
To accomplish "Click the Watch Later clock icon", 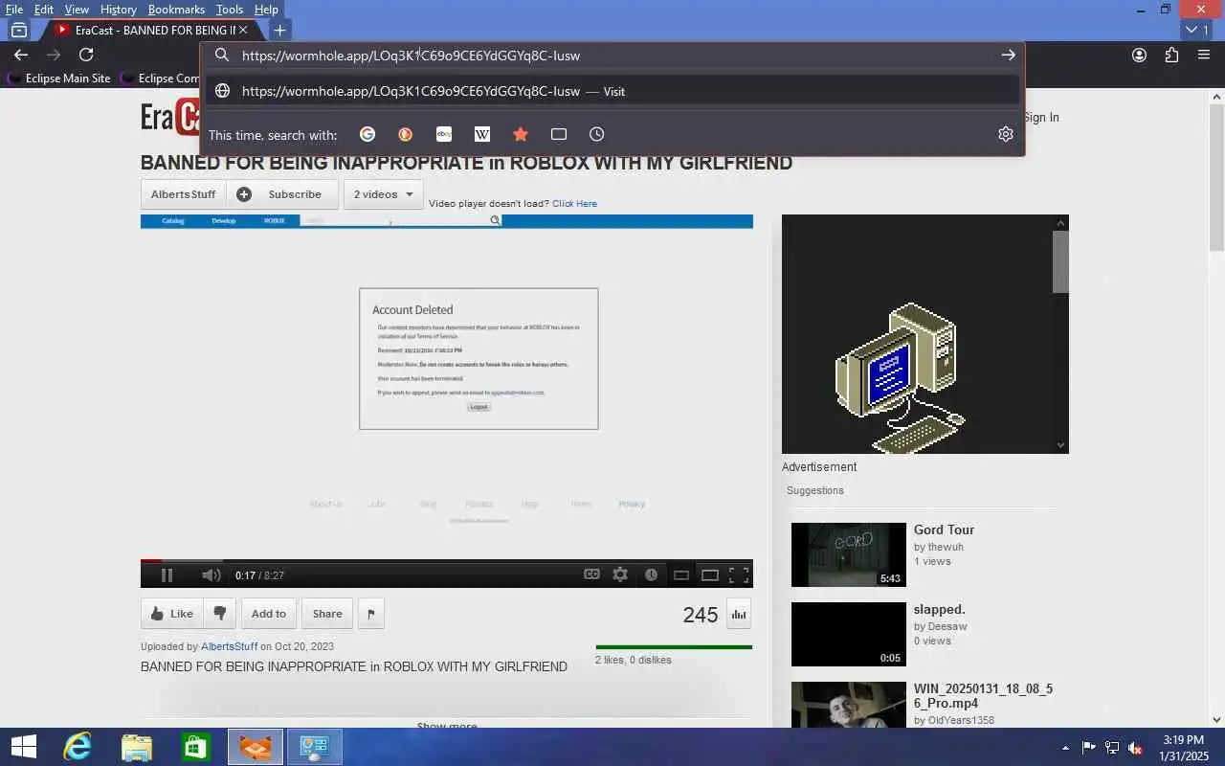I will coord(651,574).
